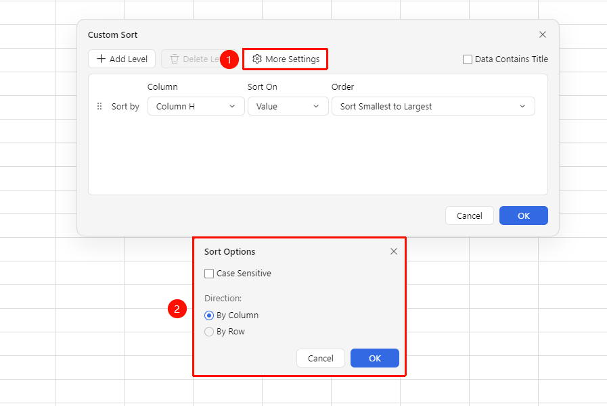Select the By Column direction option

209,315
